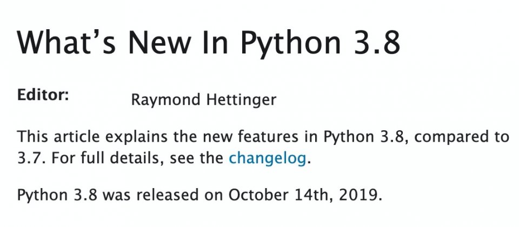Click the word "What's" in the title
Viewport: 519px width, 227px height.
tap(66, 42)
